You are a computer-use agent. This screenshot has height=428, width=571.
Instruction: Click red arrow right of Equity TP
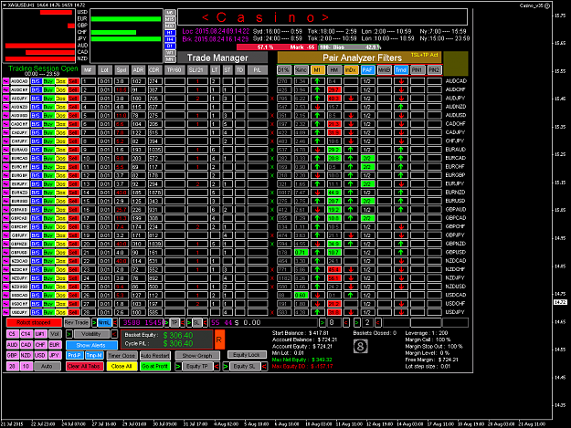click(x=217, y=367)
